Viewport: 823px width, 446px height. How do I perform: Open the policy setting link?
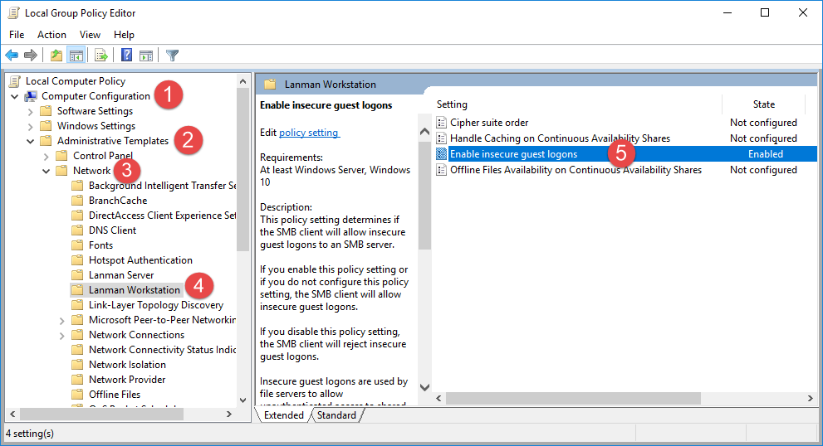pos(309,133)
